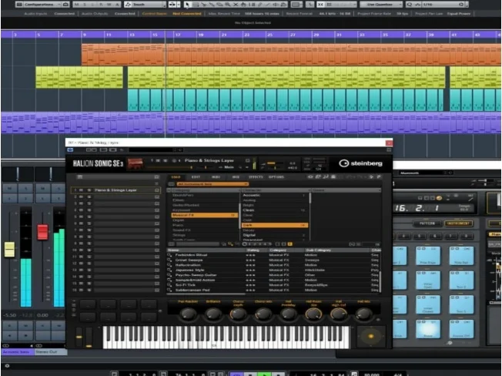
Task: Switch to PATTERN mode in Groove Agent window
Action: [x=427, y=223]
